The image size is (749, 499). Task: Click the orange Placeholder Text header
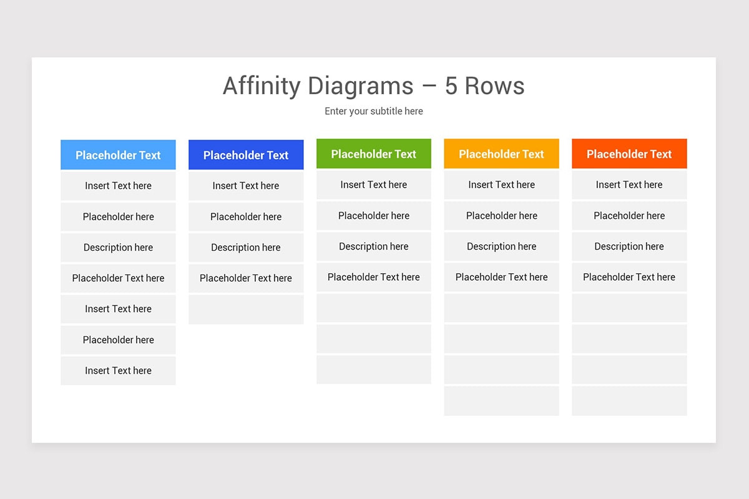pos(629,153)
